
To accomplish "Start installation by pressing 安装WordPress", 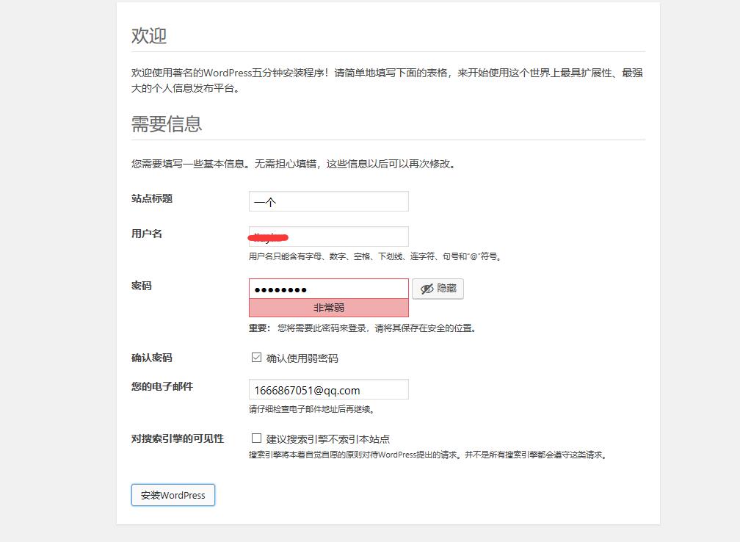I will [x=173, y=495].
